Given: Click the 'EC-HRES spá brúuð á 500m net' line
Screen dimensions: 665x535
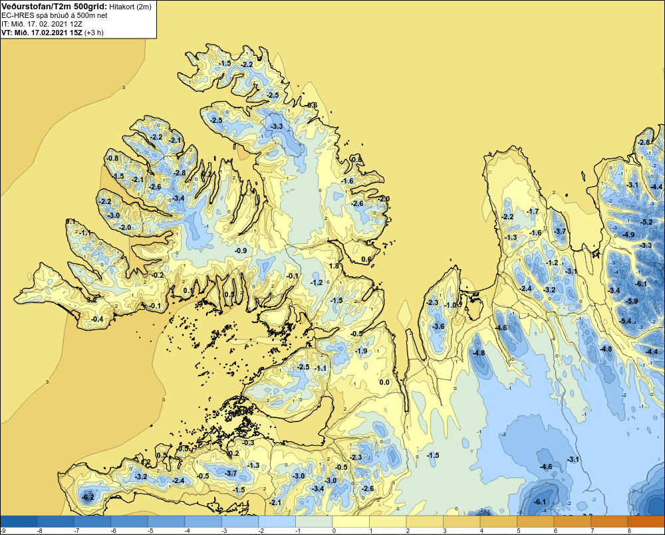Looking at the screenshot, I should pos(55,15).
